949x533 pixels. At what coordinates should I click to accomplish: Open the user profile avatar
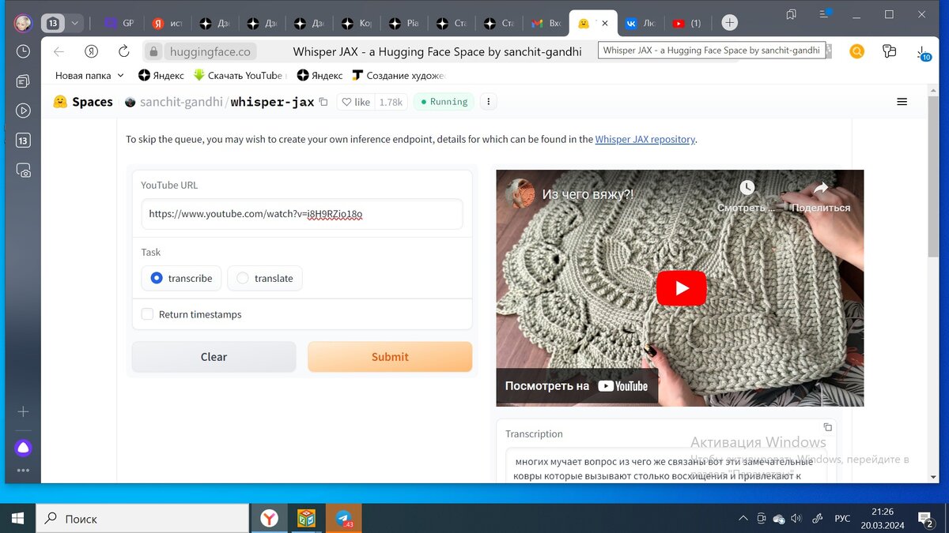tap(23, 23)
